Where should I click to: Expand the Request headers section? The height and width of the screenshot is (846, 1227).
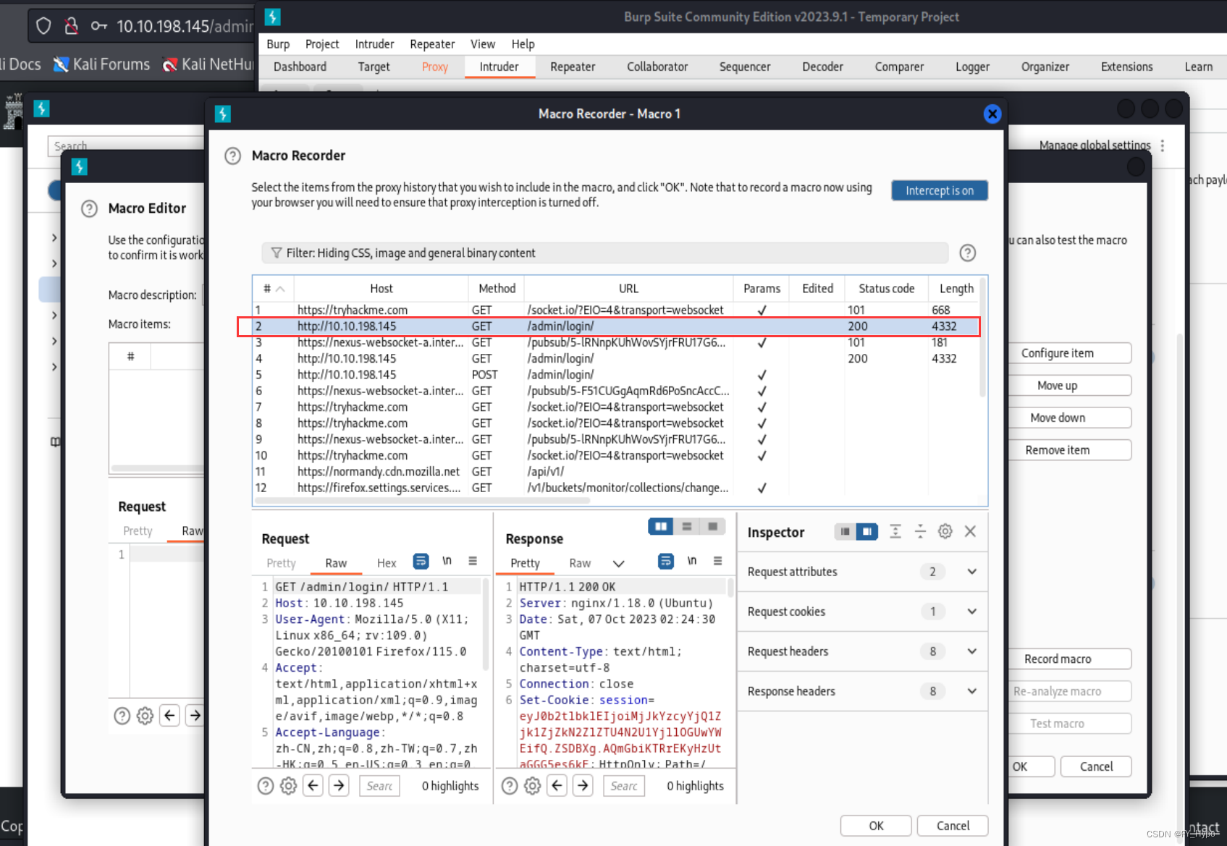point(862,651)
